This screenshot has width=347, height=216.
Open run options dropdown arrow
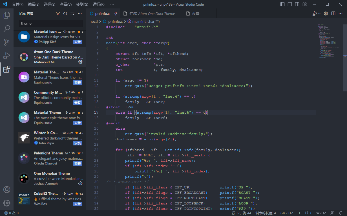click(x=319, y=13)
